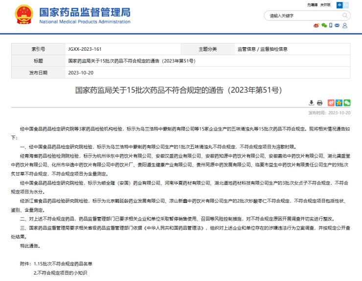The height and width of the screenshot is (281, 362).
Task: Open 无障碍 accessibility mode
Action: click(x=312, y=4)
